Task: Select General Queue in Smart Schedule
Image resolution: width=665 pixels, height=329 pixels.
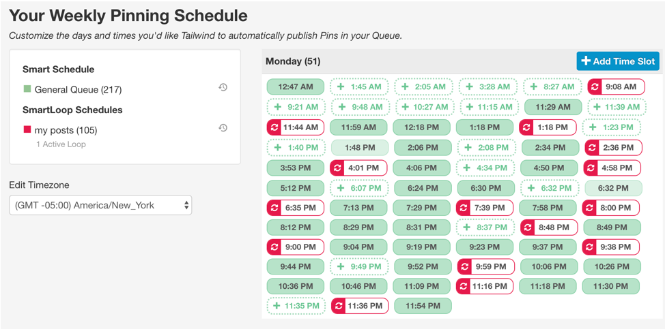Action: pos(78,90)
